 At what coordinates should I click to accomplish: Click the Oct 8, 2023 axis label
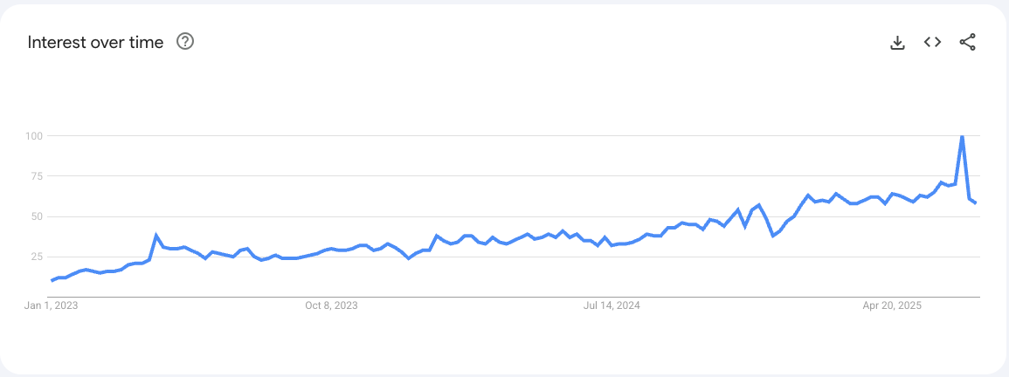(x=331, y=305)
